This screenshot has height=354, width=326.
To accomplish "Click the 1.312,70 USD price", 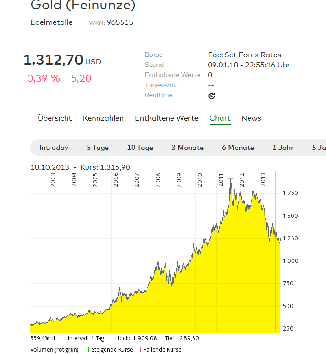I will (54, 60).
